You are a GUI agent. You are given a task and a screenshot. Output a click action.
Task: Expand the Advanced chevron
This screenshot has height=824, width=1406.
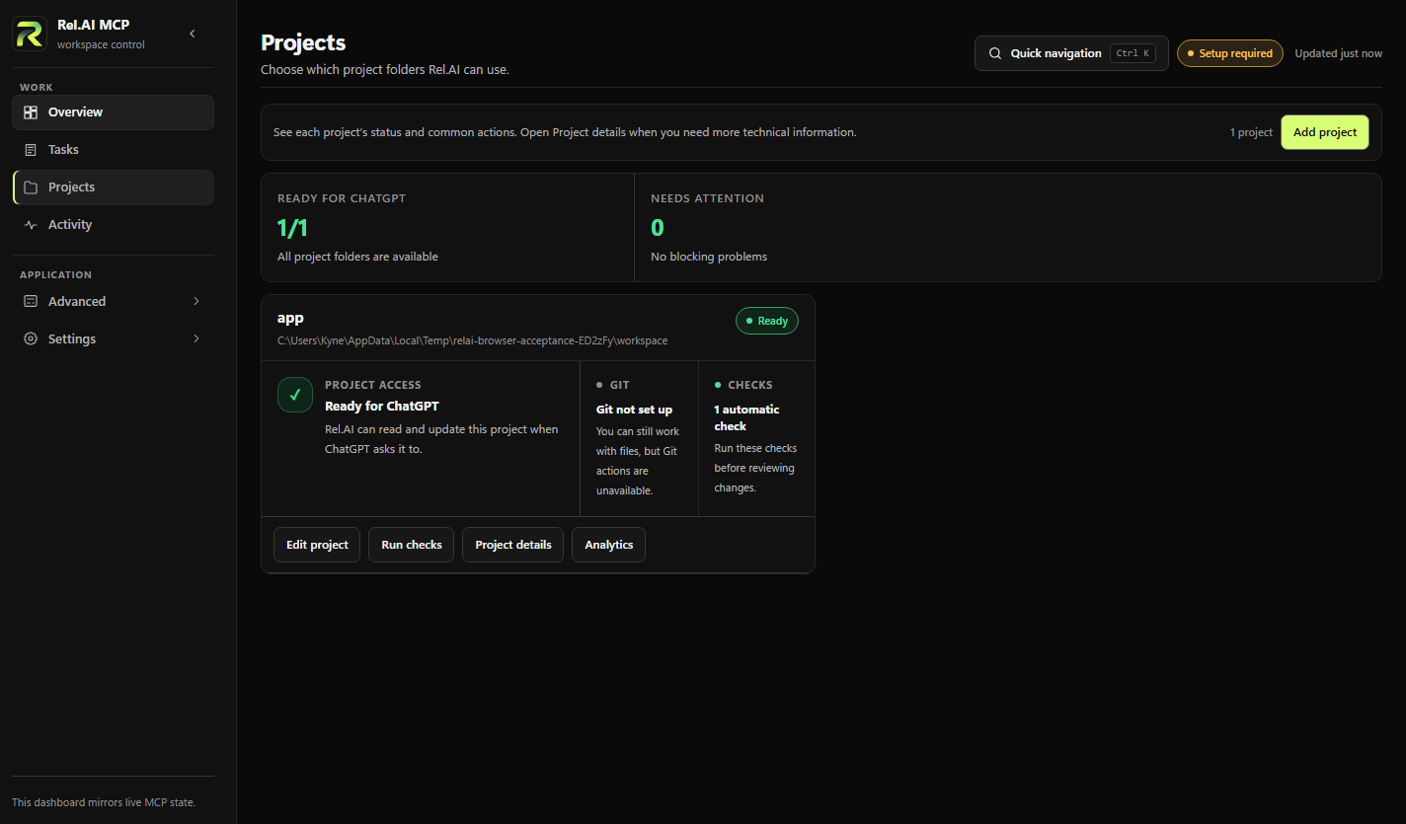tap(195, 302)
